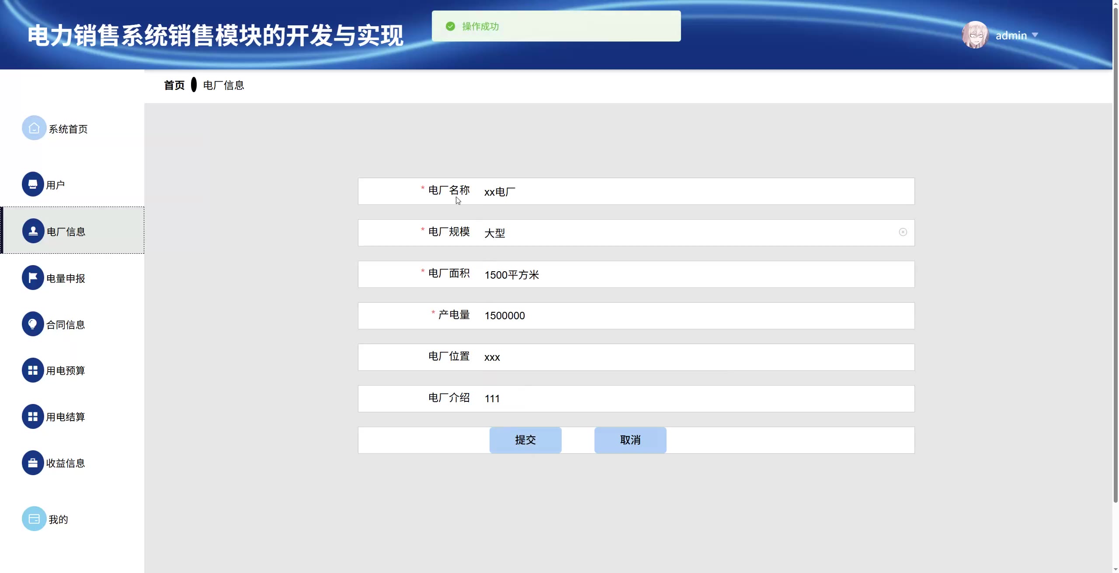Expand the admin user dropdown arrow
The width and height of the screenshot is (1119, 573).
click(x=1035, y=35)
